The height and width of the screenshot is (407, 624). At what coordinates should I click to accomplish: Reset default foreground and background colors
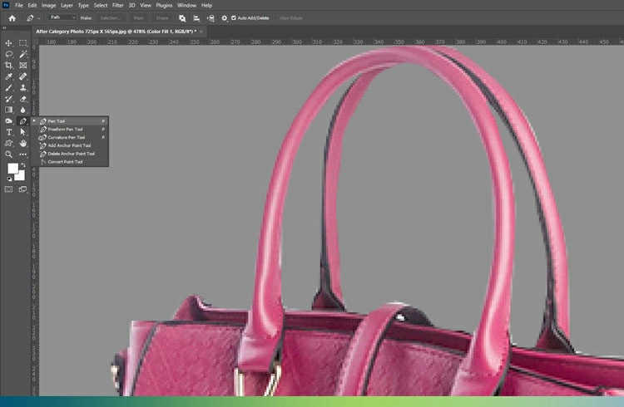[x=9, y=179]
